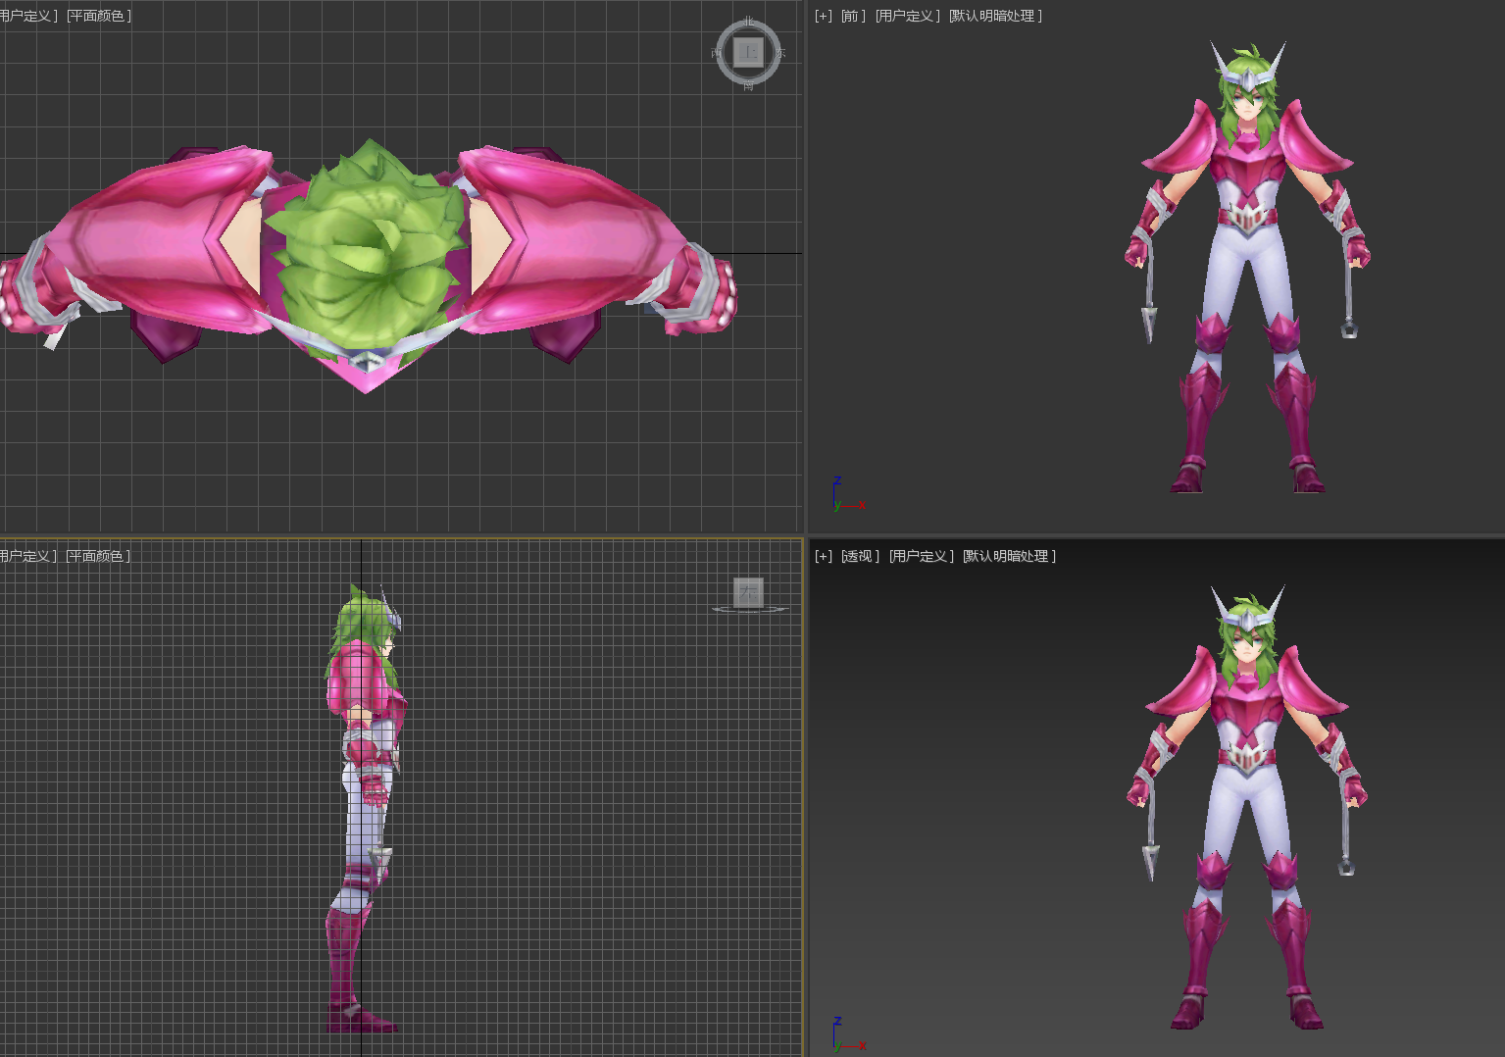1505x1057 pixels.
Task: Open [平面颜色] shading menu in top viewport
Action: pyautogui.click(x=99, y=16)
